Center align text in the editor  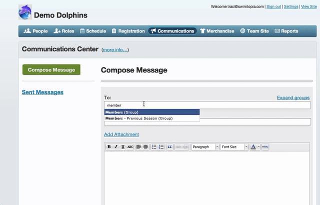coord(145,147)
